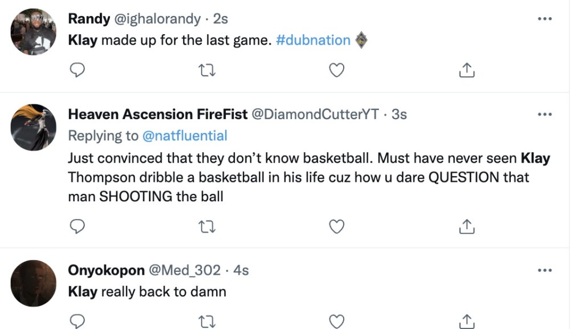570x329 pixels.
Task: Click the #dubnation hashtag
Action: pos(313,40)
